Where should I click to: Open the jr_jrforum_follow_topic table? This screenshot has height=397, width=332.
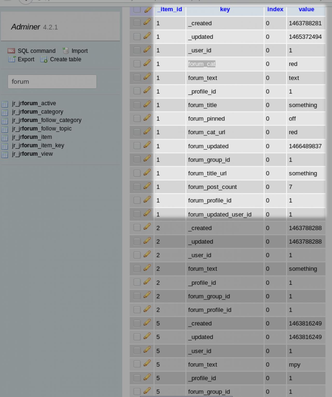tap(41, 129)
